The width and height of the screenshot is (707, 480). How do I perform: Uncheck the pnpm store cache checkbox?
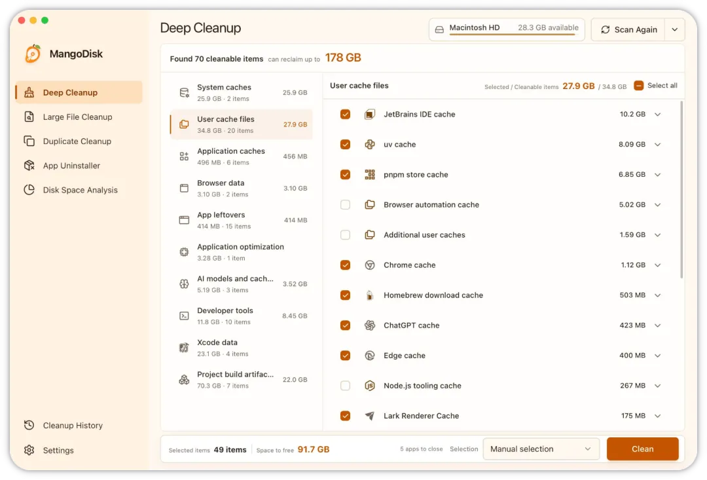point(346,175)
